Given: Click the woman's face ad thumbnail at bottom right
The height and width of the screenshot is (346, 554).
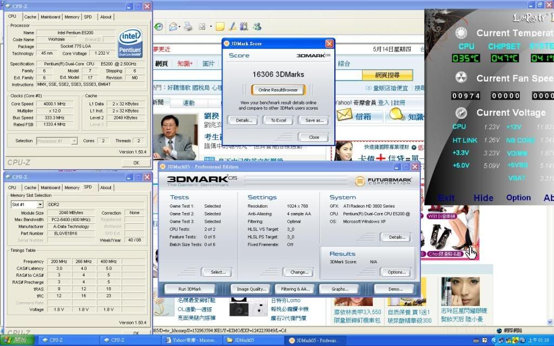Looking at the screenshot, I should pos(460,291).
